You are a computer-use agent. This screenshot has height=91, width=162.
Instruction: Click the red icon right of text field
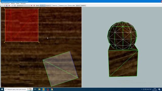(31, 6)
